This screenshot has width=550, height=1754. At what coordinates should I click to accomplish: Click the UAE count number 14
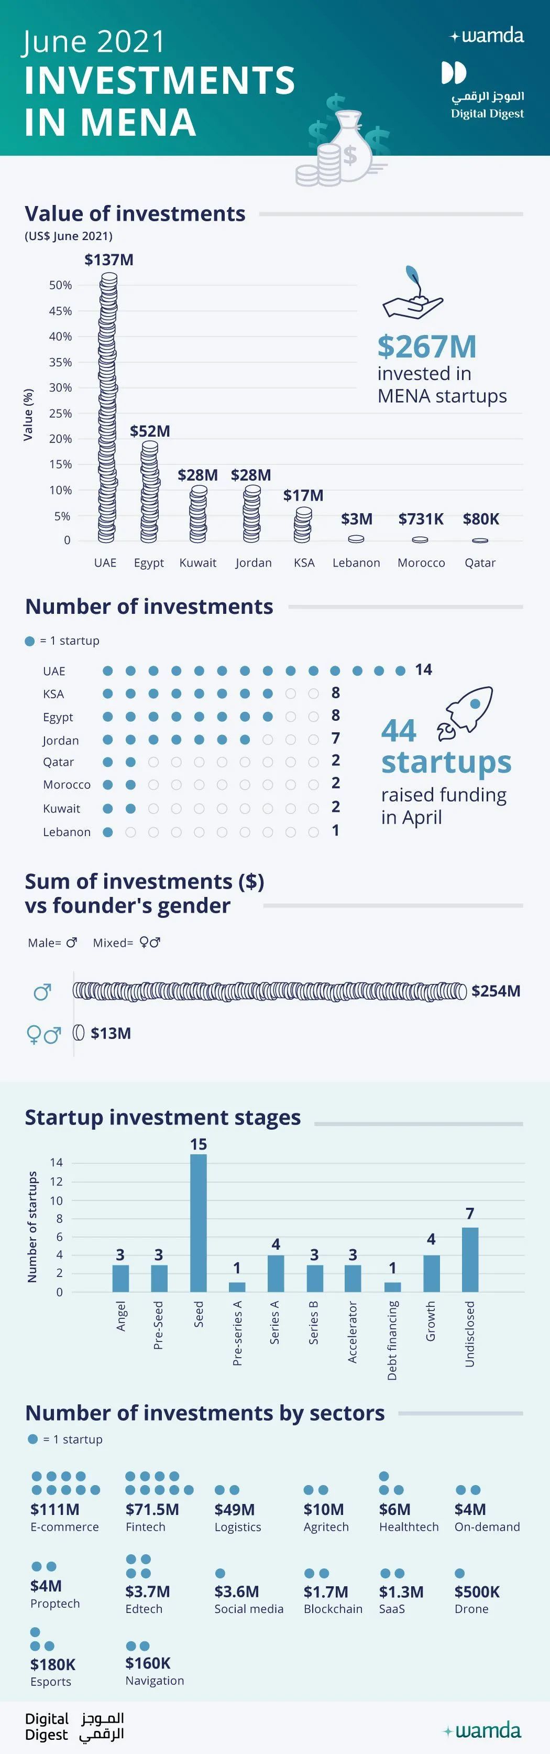[x=423, y=669]
